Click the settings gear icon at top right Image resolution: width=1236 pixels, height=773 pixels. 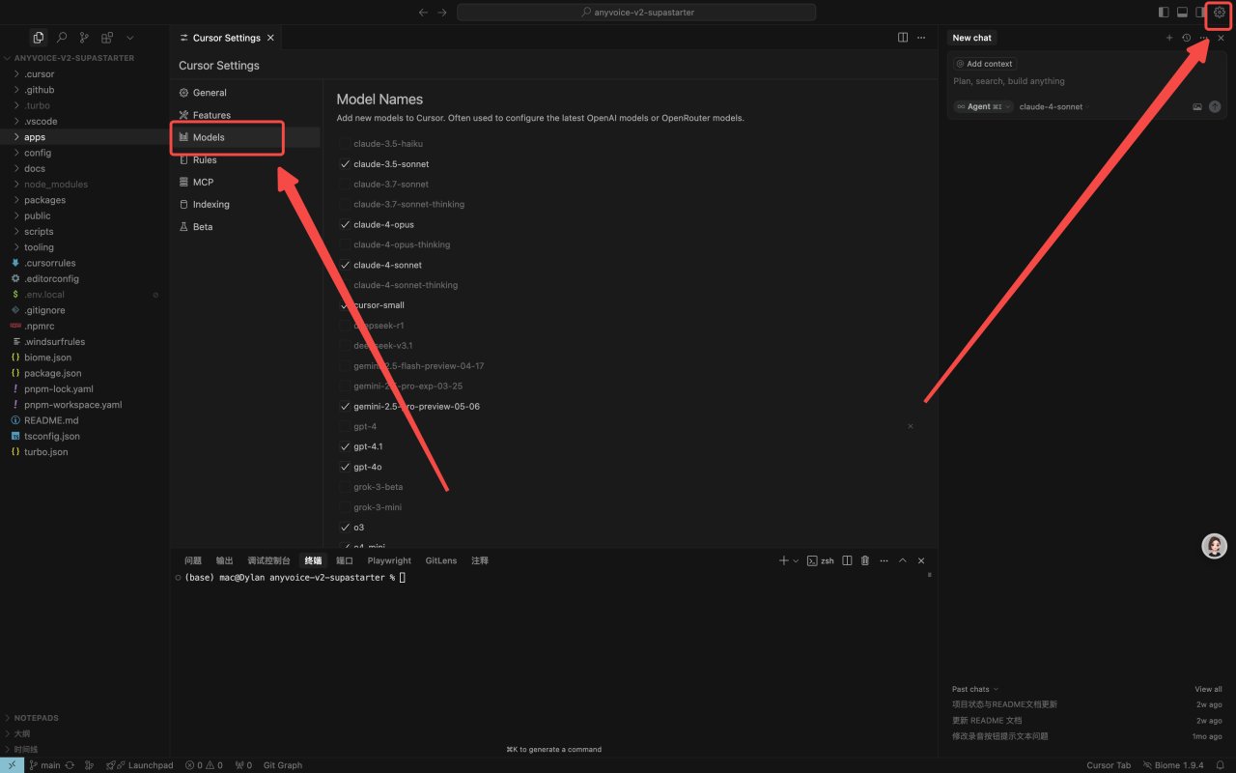coord(1219,13)
